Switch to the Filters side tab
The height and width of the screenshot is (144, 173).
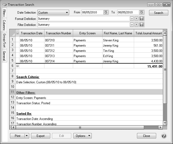point(4,13)
